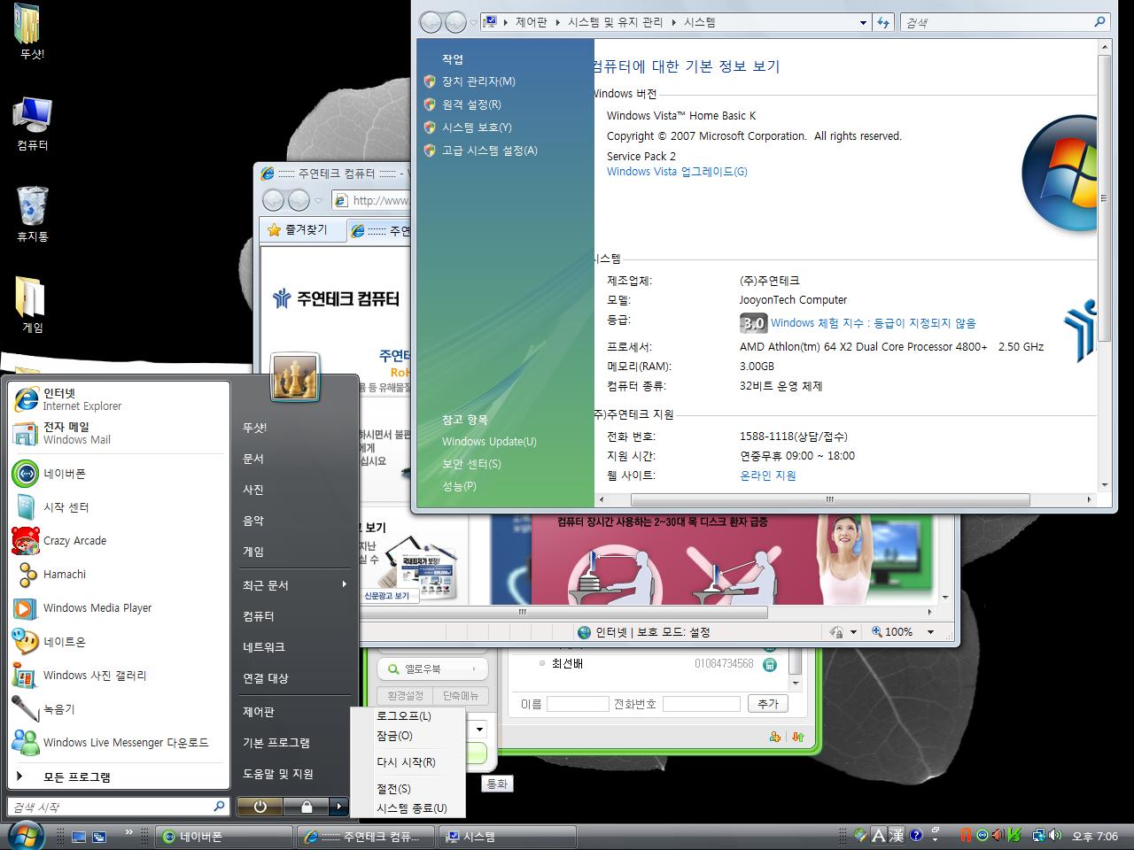Open Windows Media Player from the Start menu
Screen dimensions: 1134x850
[x=117, y=608]
